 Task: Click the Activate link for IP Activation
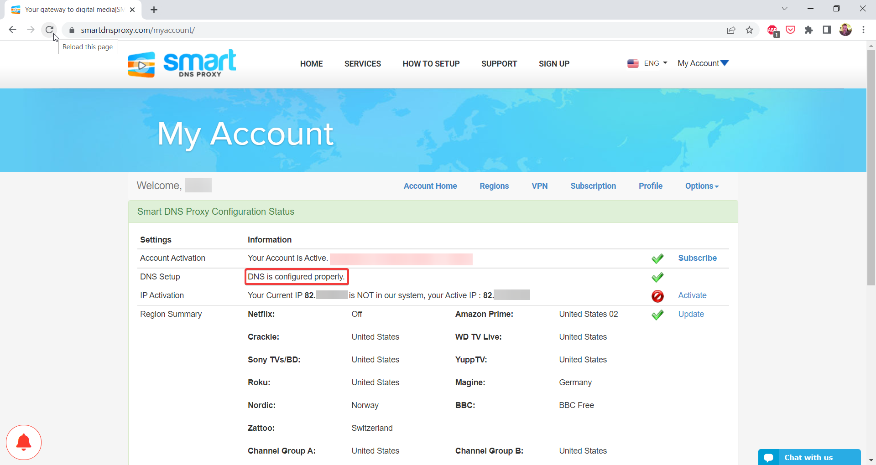tap(692, 295)
